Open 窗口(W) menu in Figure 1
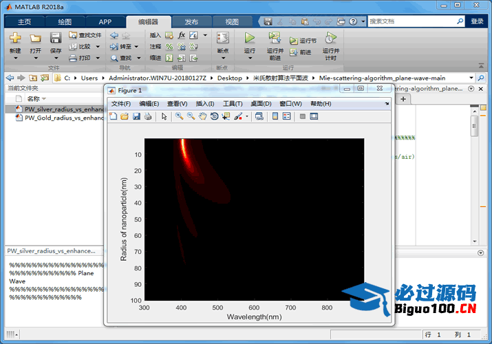This screenshot has height=344, width=492. point(290,104)
